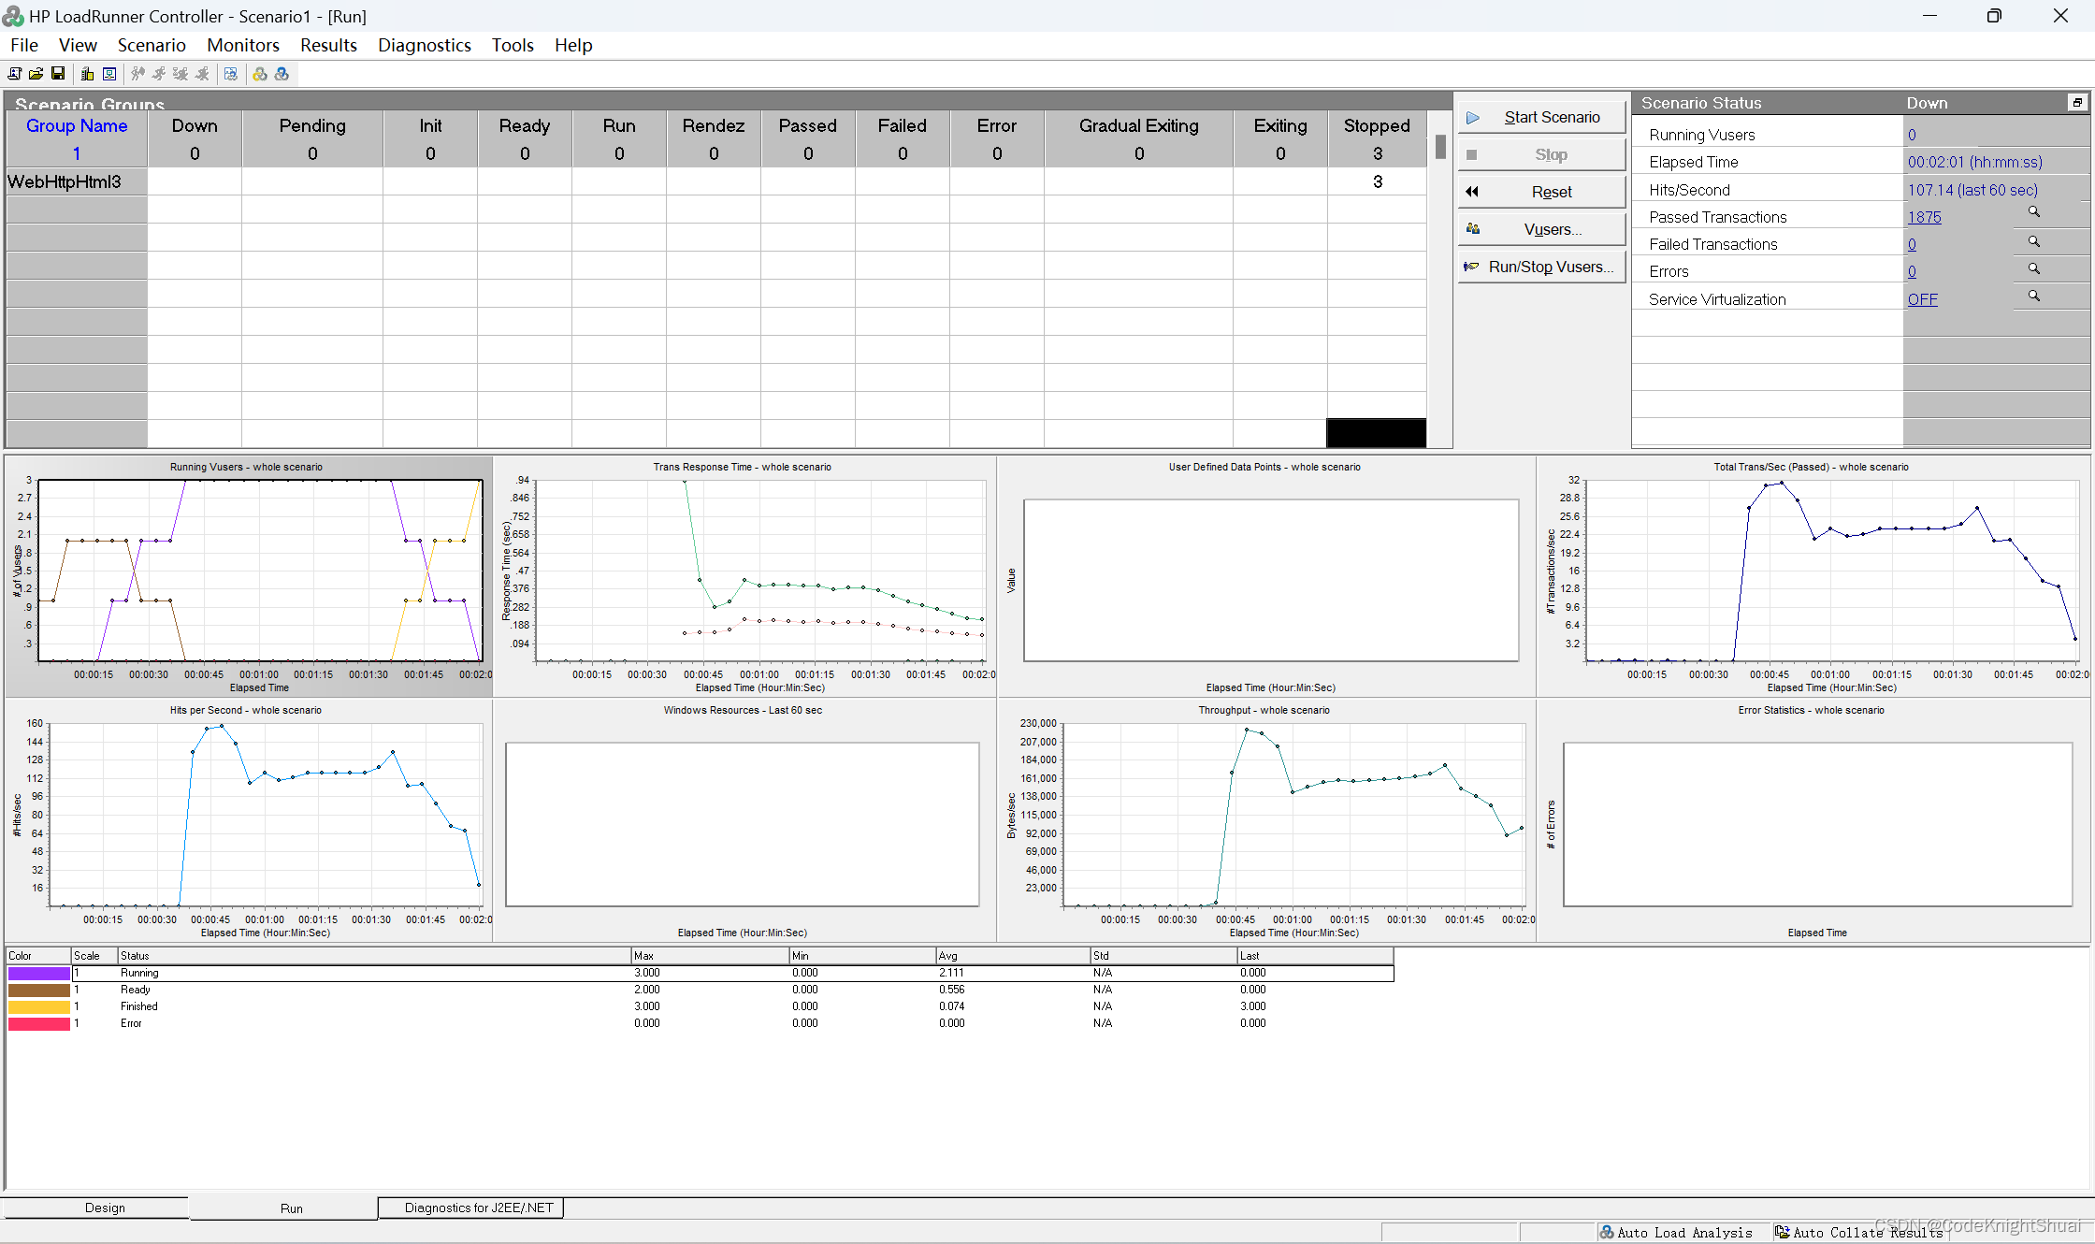Click the Reset button
Viewport: 2095px width, 1244px height.
[x=1541, y=192]
